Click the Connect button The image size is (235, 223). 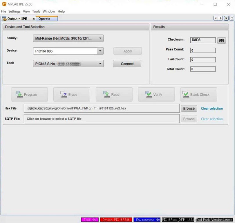point(127,64)
